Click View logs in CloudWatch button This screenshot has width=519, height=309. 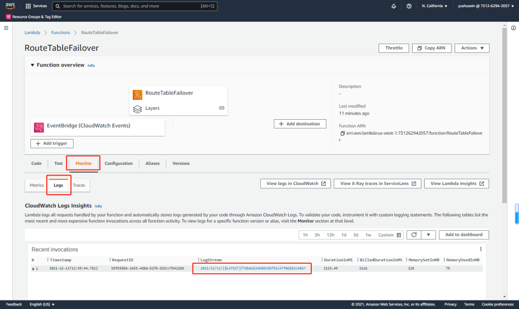click(x=295, y=184)
